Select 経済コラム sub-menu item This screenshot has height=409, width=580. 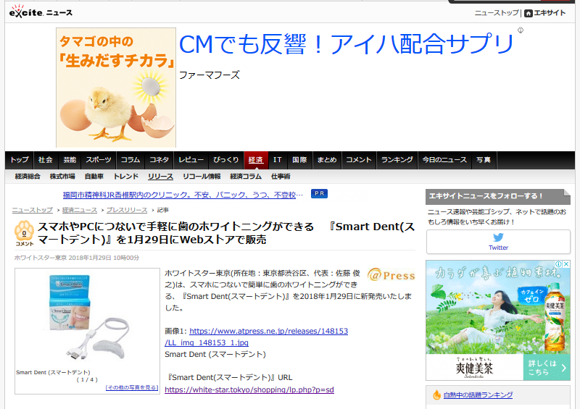[x=246, y=177]
